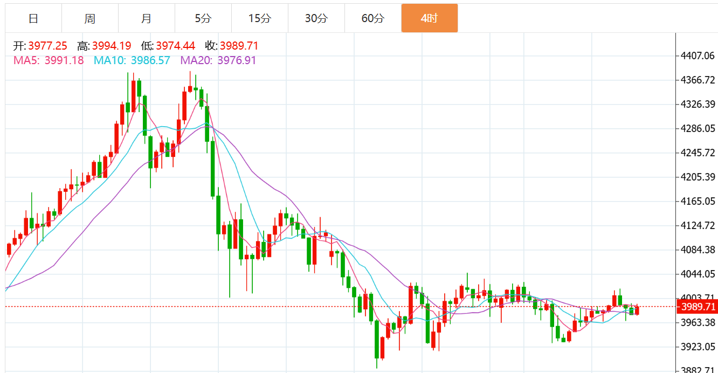This screenshot has width=718, height=373.
Task: Switch to the 5分 interval tab
Action: [203, 18]
